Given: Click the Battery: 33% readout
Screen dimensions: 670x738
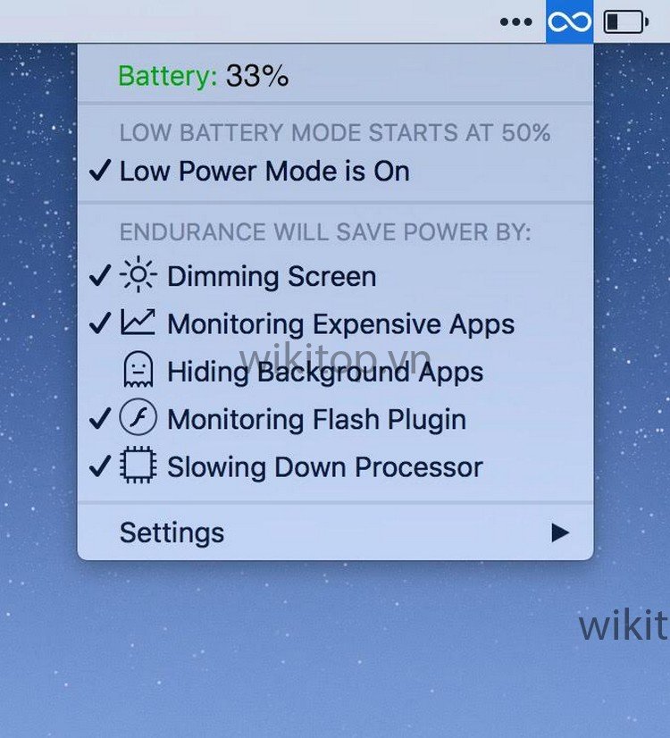Looking at the screenshot, I should [204, 75].
